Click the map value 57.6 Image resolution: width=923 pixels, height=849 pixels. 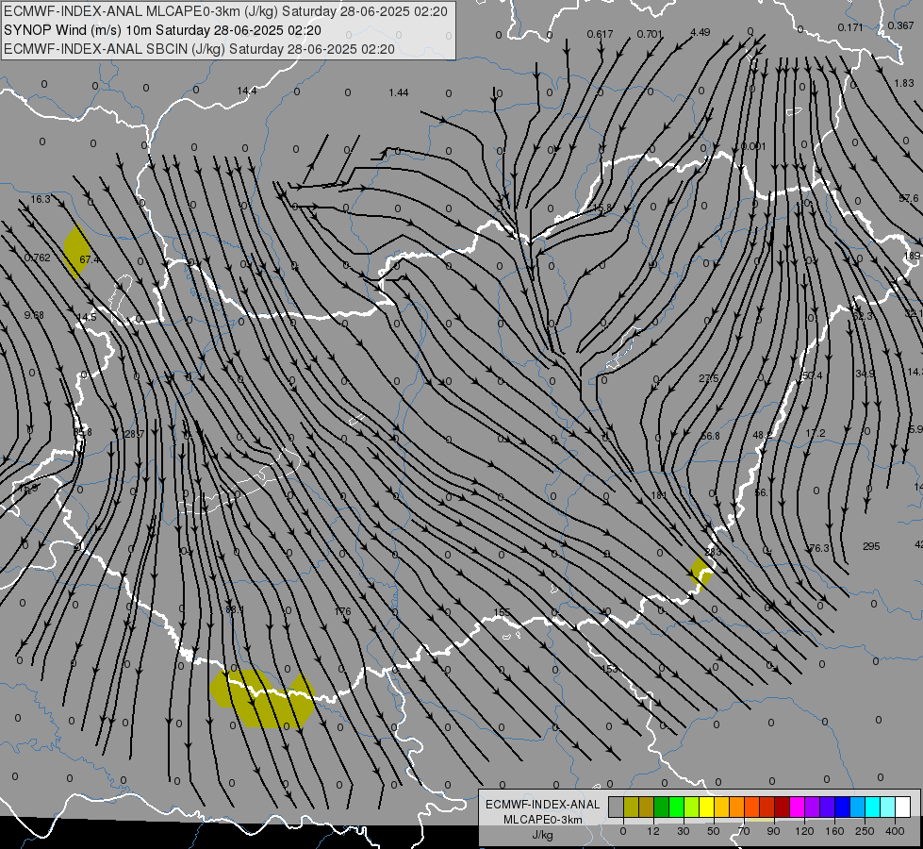coord(908,198)
